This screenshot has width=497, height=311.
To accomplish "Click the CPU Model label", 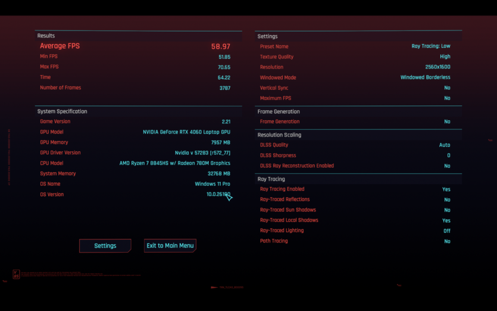I will [52, 163].
